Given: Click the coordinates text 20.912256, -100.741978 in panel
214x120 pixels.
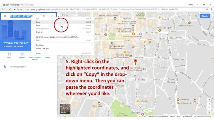Looking at the screenshot, I should coord(13,47).
